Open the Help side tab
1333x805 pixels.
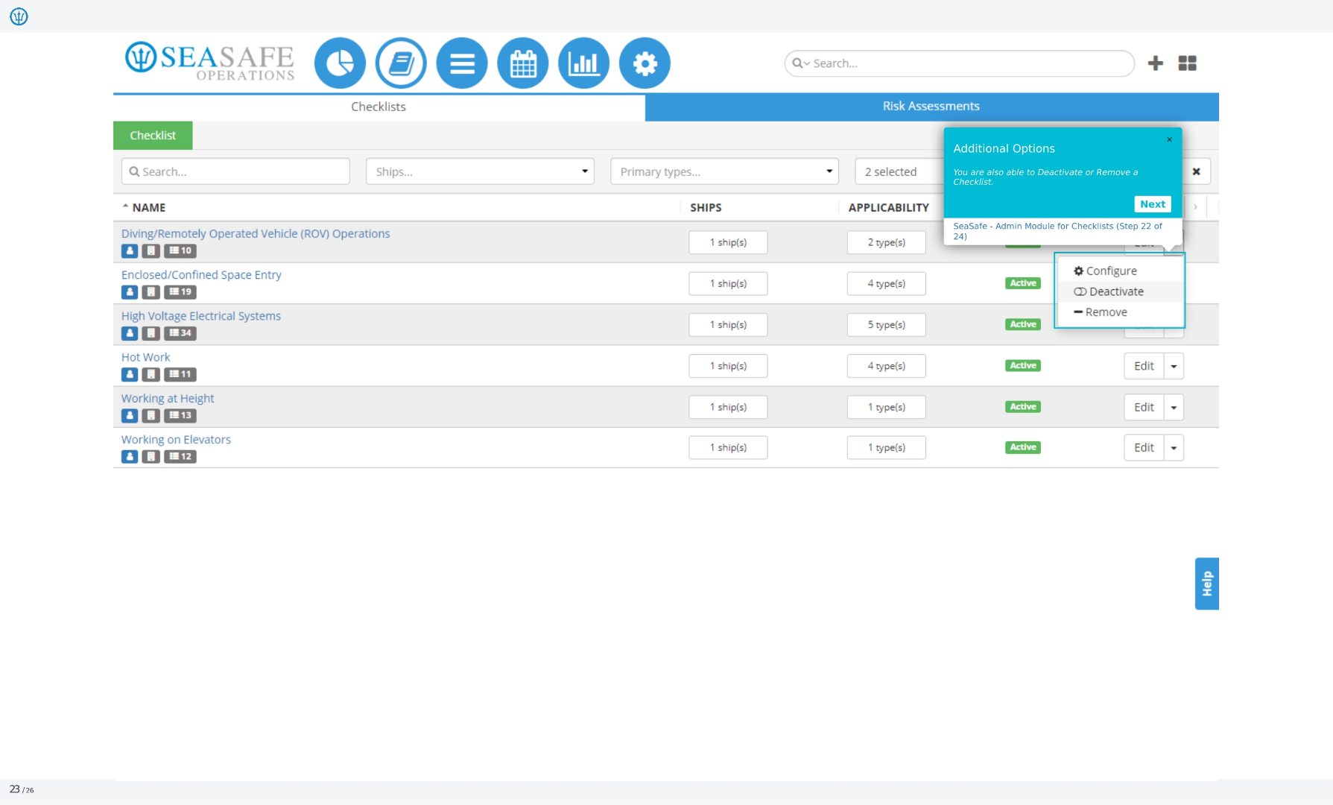point(1207,584)
